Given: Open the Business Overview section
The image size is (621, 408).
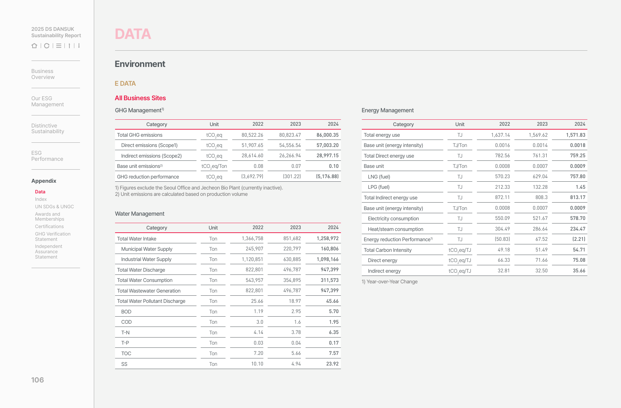Looking at the screenshot, I should [x=43, y=74].
